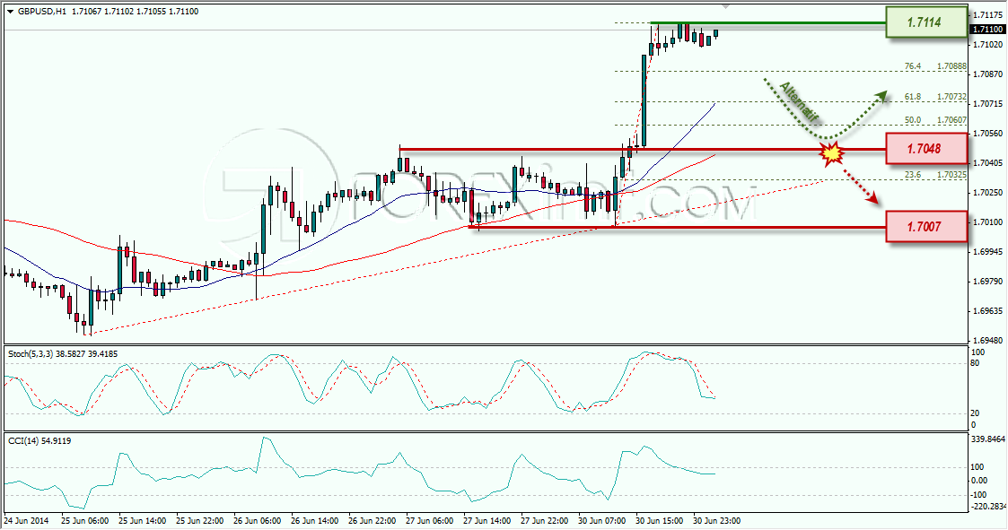Click time axis label 26 Jun 22:00

pos(372,520)
